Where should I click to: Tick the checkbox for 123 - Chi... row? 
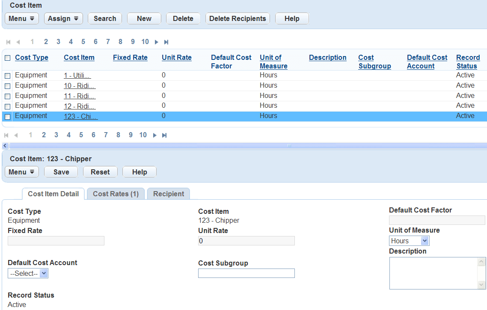[x=7, y=116]
